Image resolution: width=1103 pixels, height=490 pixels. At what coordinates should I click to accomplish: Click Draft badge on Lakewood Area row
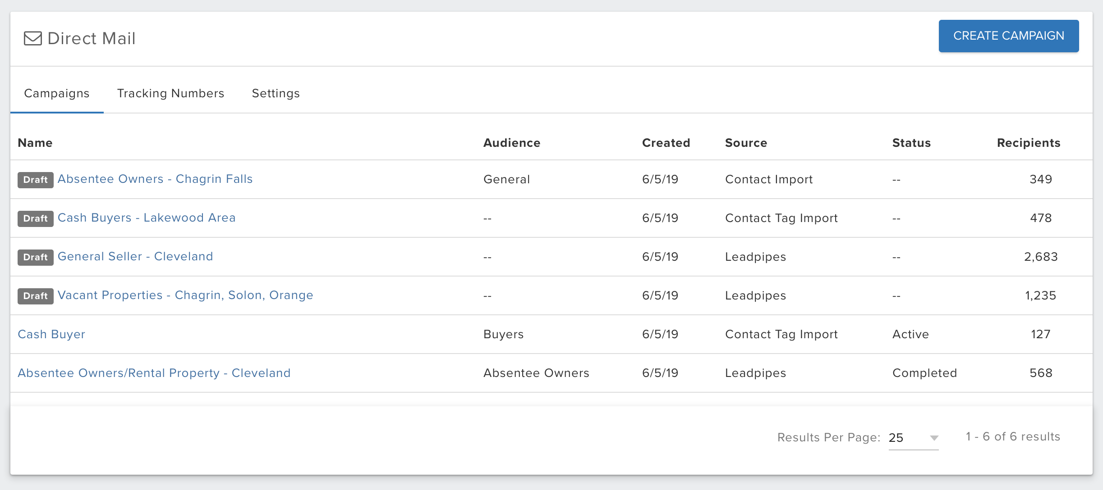(36, 218)
